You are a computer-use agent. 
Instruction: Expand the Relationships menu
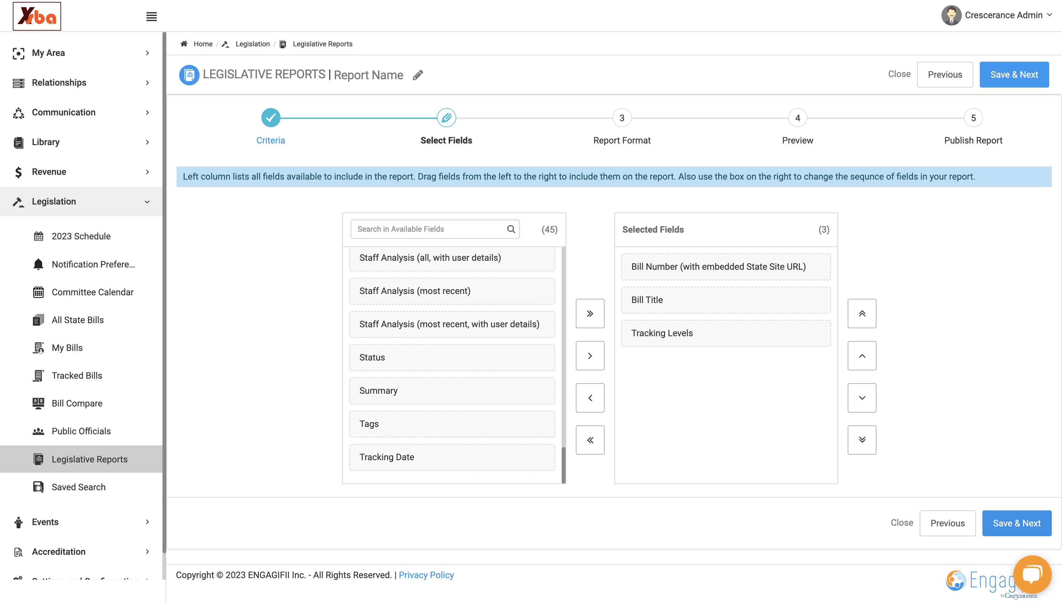coord(81,82)
